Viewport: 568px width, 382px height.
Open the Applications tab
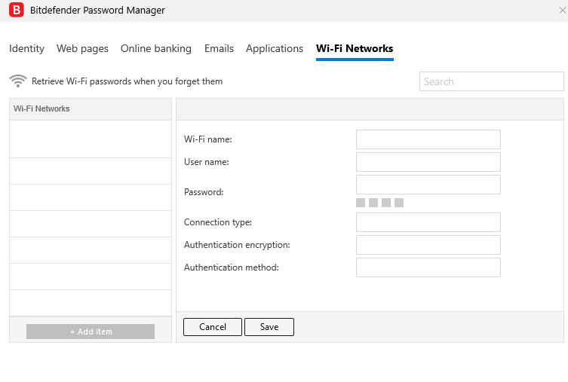[275, 49]
